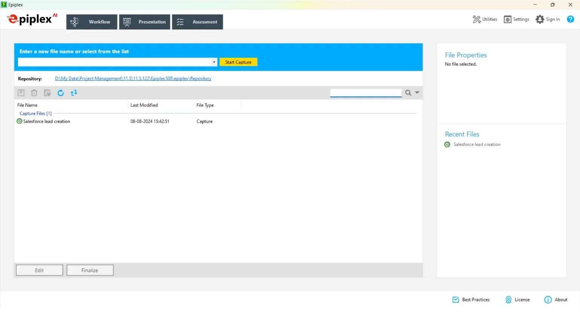Click the delete trash icon
Image resolution: width=580 pixels, height=312 pixels.
(34, 93)
